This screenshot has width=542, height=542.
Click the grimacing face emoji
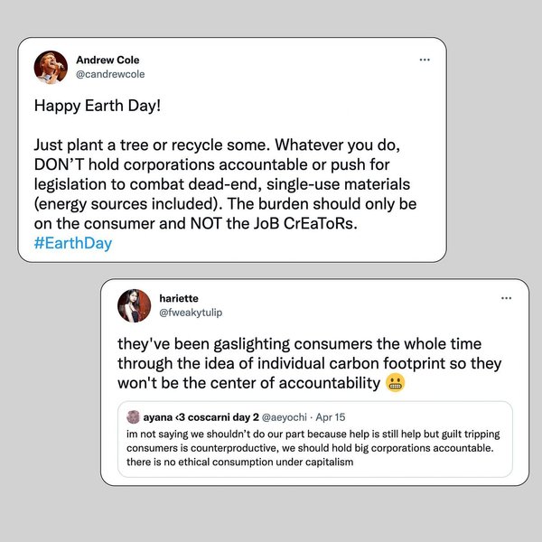(x=395, y=384)
